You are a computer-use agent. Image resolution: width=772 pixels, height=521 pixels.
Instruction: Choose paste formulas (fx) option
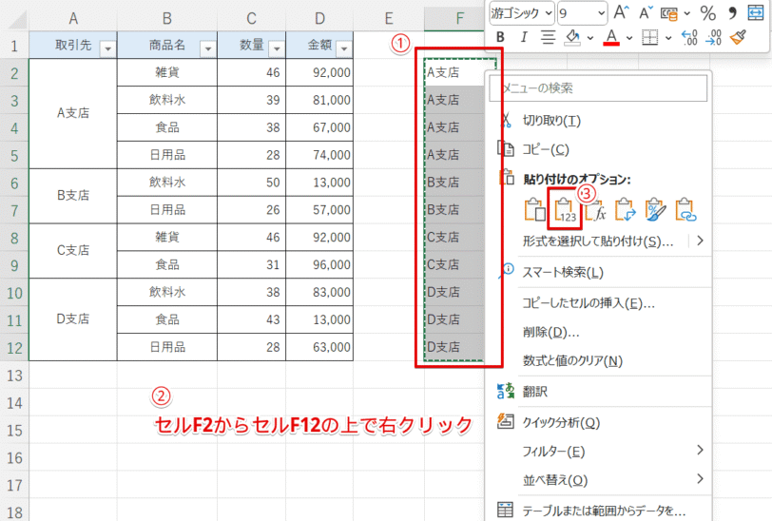click(x=595, y=210)
